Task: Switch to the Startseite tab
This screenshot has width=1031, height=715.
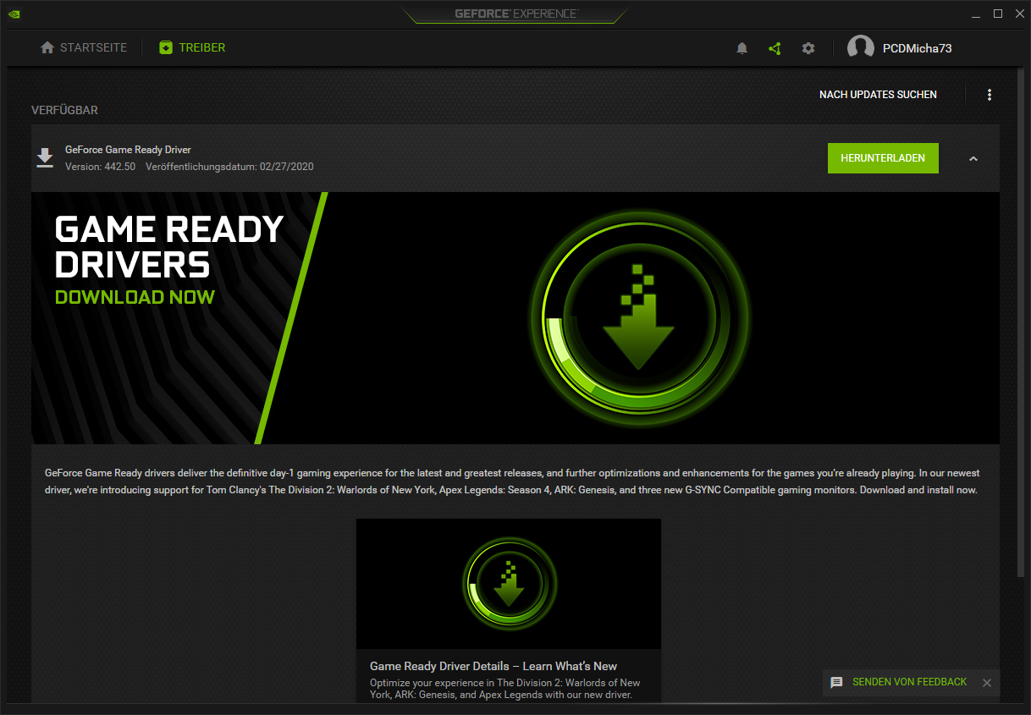Action: click(x=84, y=47)
